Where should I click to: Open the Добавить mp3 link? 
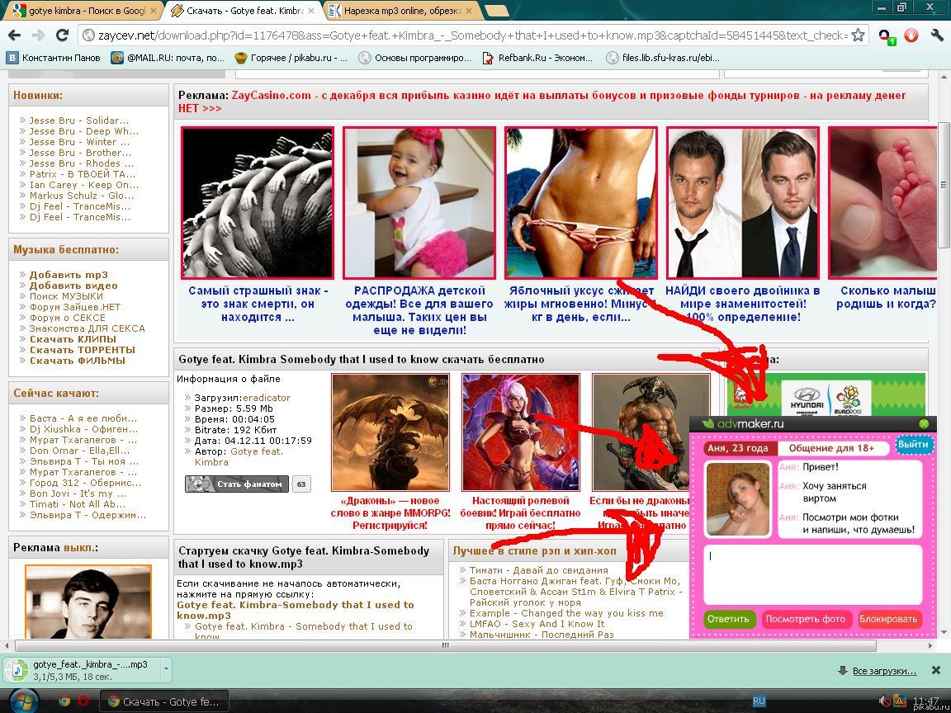click(x=69, y=275)
